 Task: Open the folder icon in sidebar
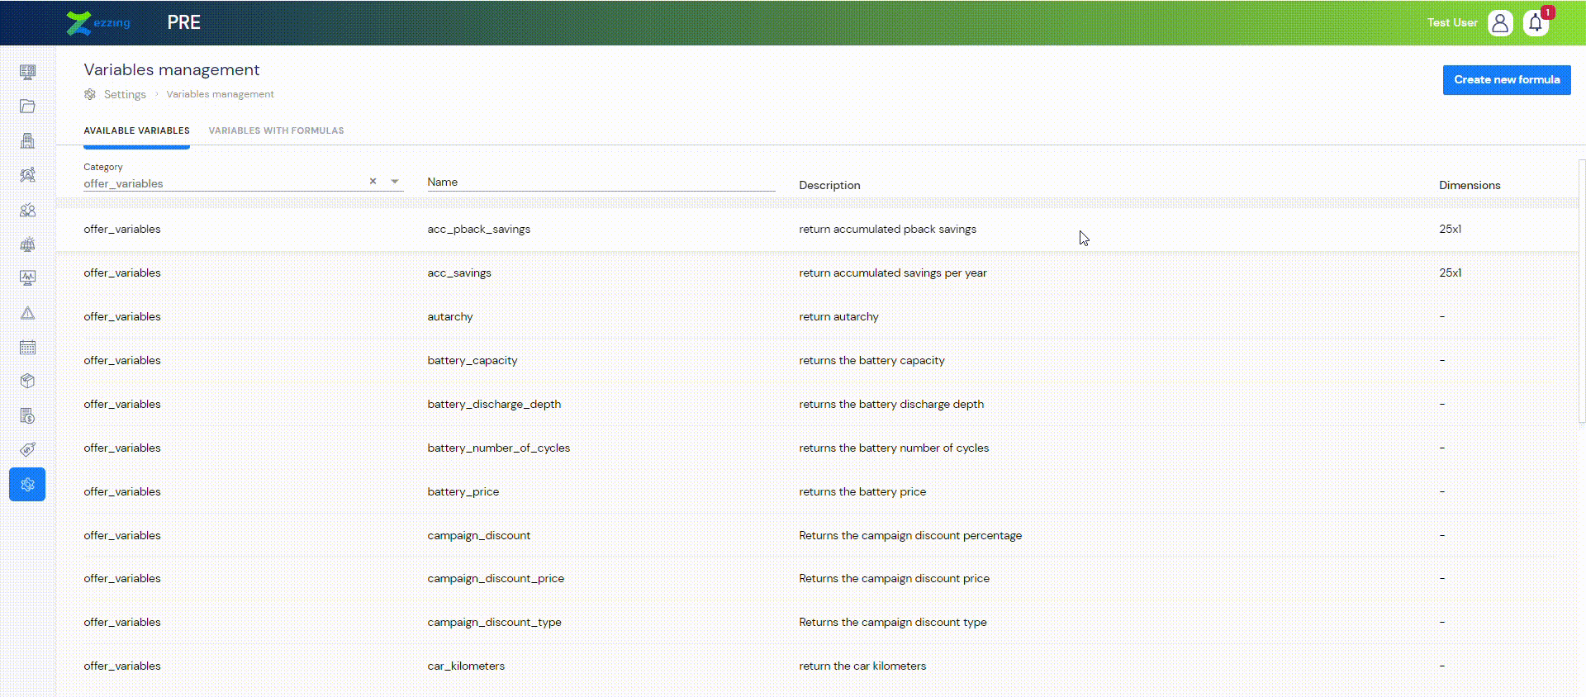point(27,107)
